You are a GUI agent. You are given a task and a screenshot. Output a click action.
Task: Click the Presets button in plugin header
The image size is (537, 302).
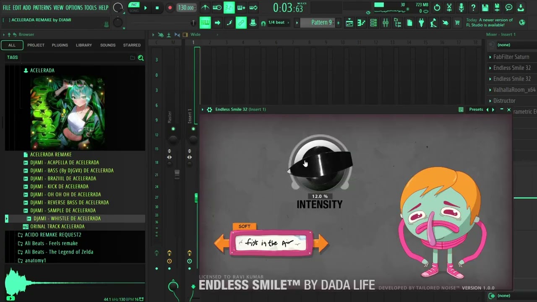[476, 109]
